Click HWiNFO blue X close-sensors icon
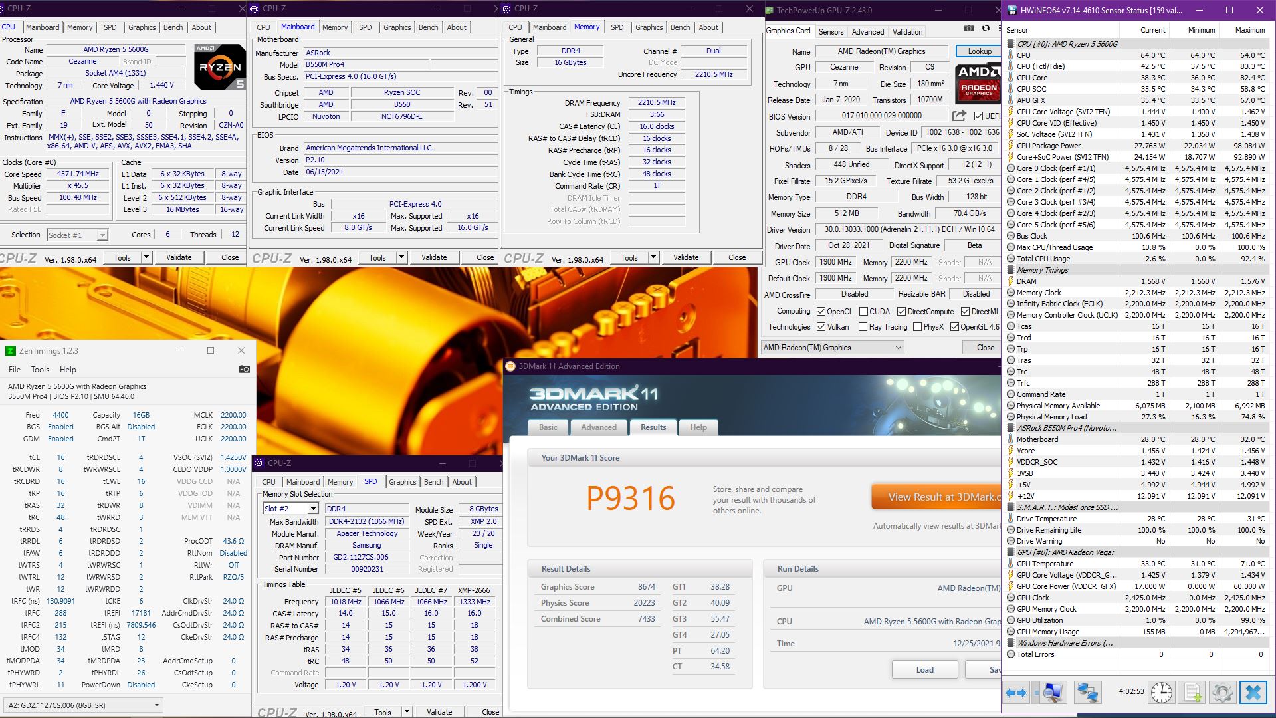1276x718 pixels. tap(1253, 693)
